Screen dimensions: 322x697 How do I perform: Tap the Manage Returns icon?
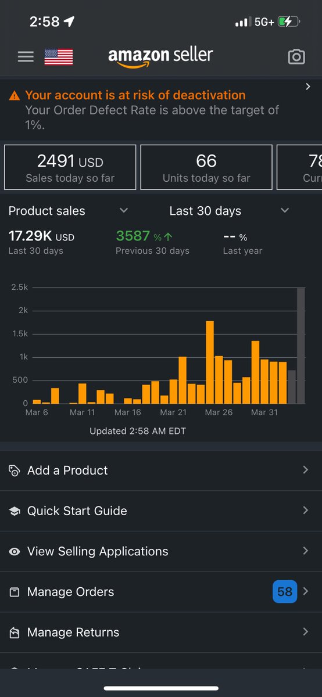[15, 633]
